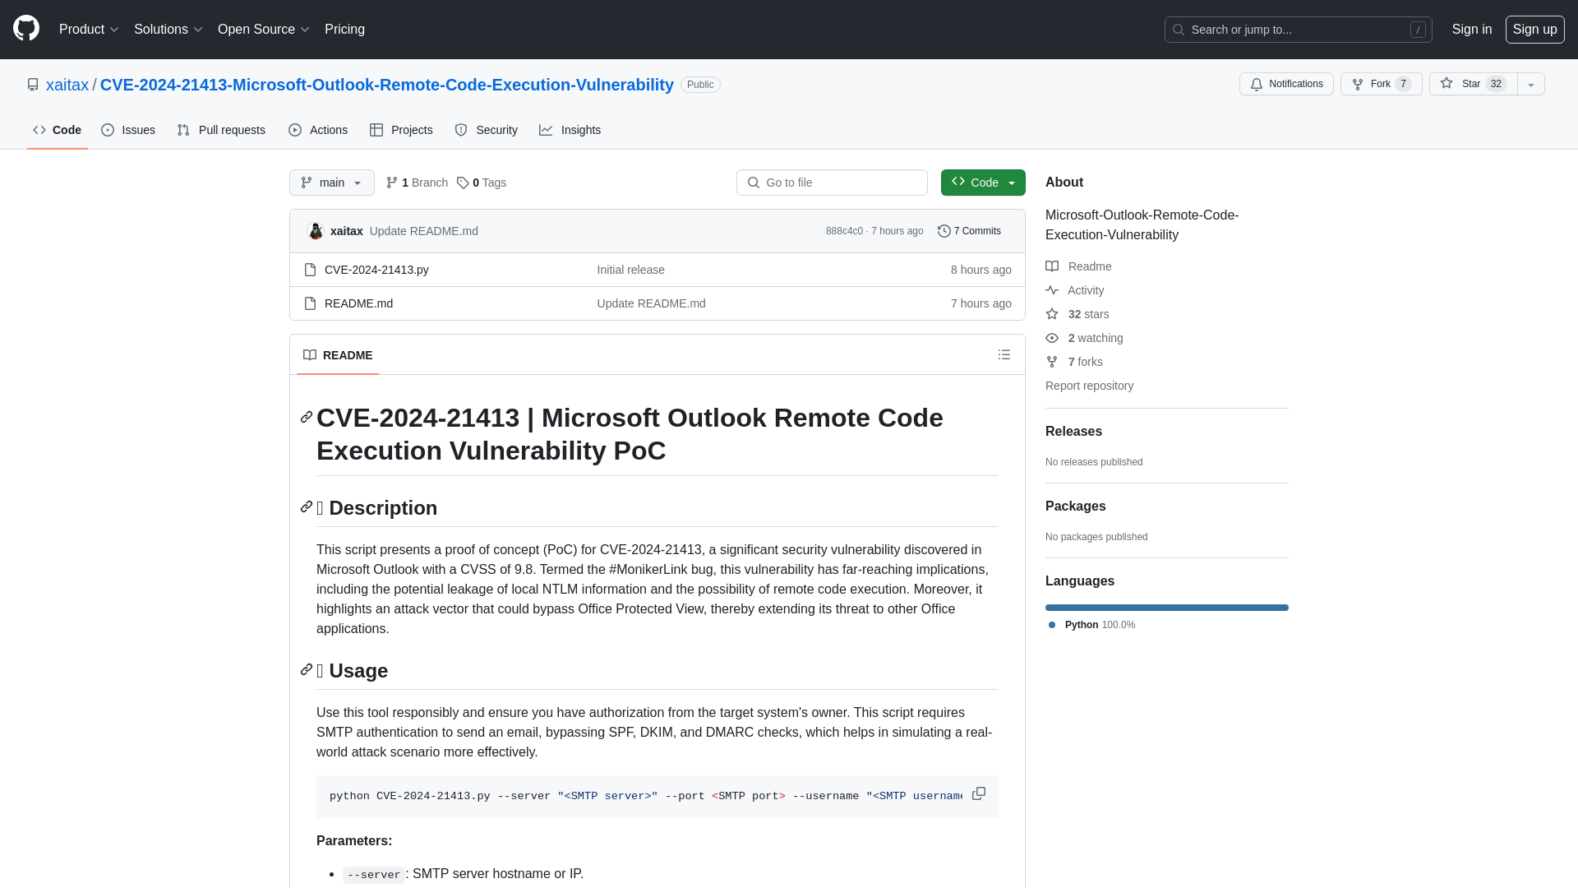This screenshot has width=1578, height=888.
Task: Click the anchor link icon beside Description heading
Action: (307, 507)
